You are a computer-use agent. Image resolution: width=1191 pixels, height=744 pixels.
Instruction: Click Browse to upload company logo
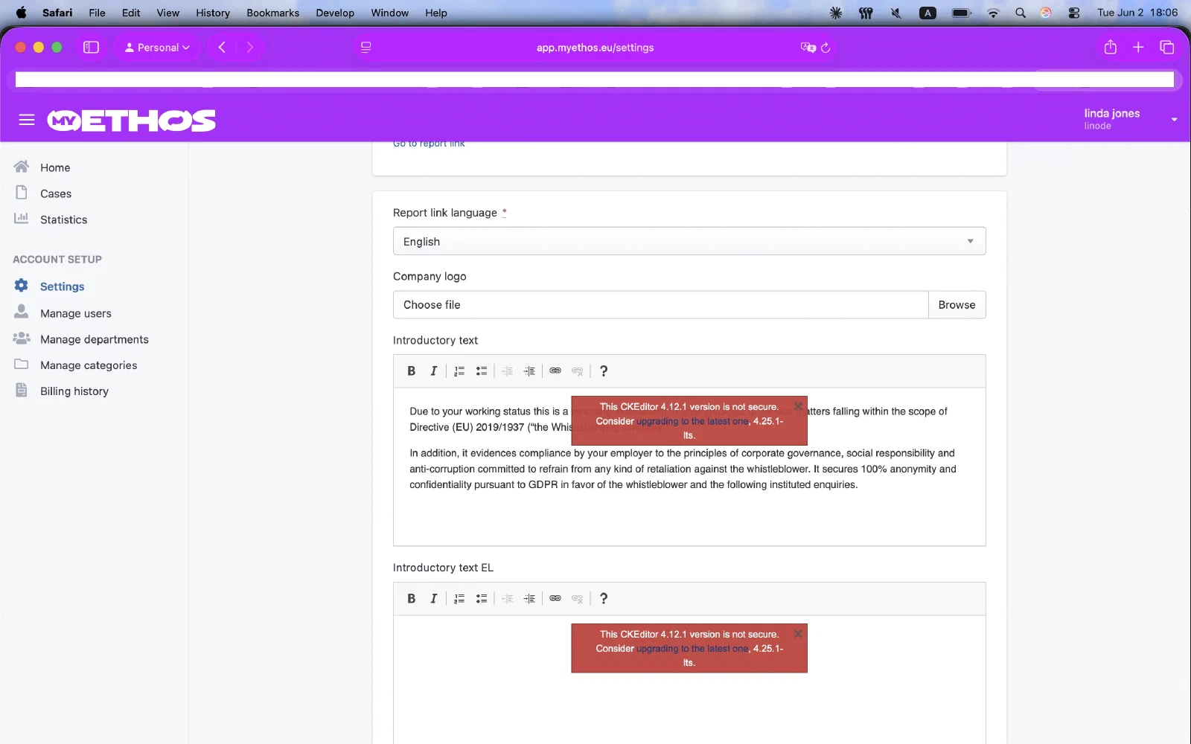957,305
